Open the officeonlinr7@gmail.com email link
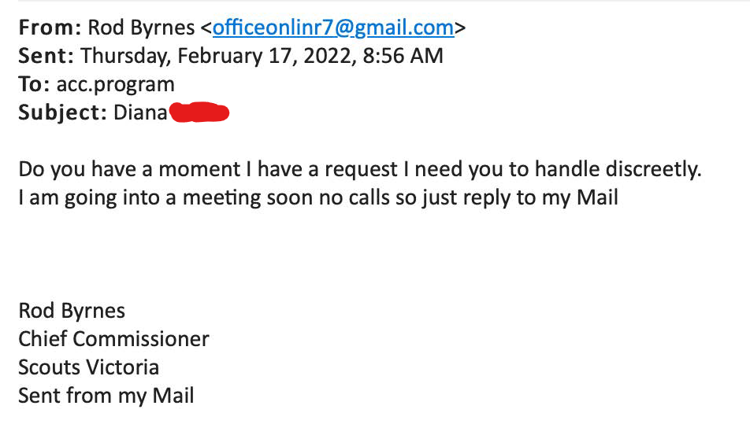Screen dimensions: 750x424 point(333,28)
